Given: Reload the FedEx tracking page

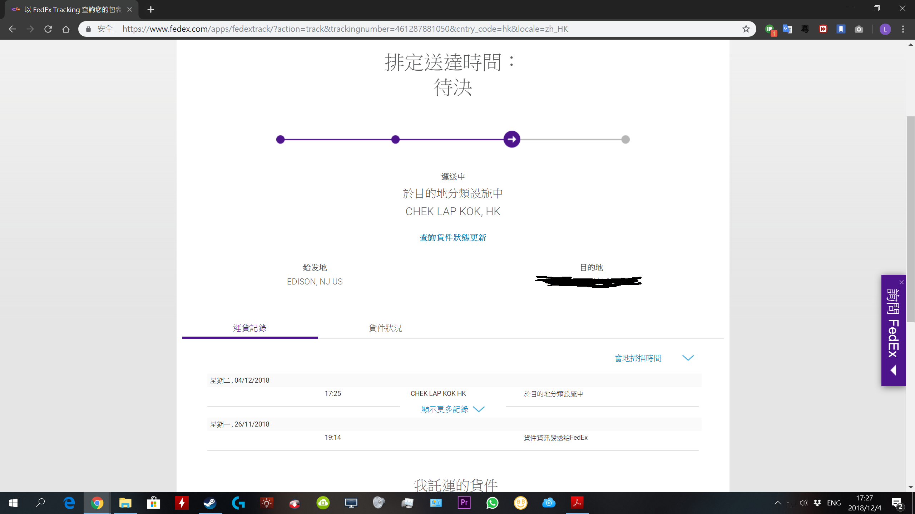Looking at the screenshot, I should [x=48, y=29].
